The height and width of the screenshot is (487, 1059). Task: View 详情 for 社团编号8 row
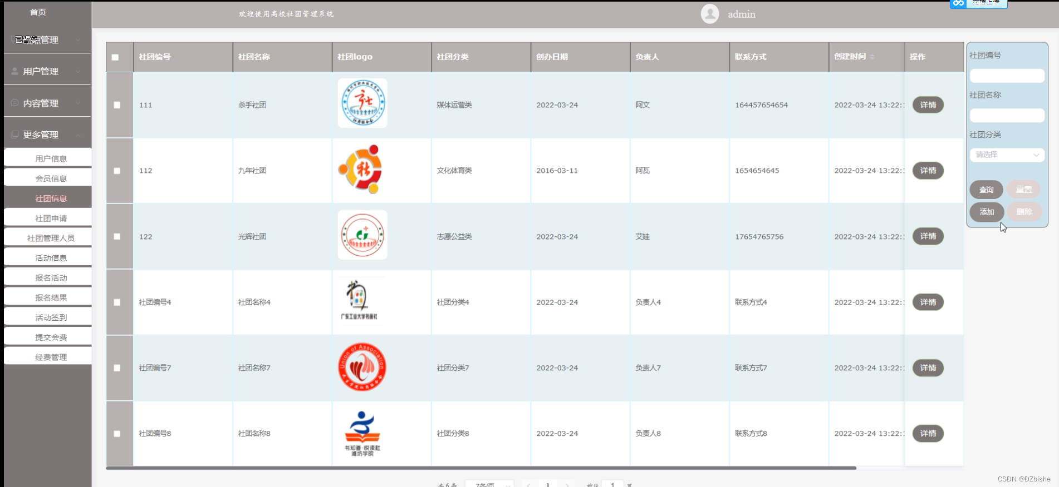coord(928,433)
